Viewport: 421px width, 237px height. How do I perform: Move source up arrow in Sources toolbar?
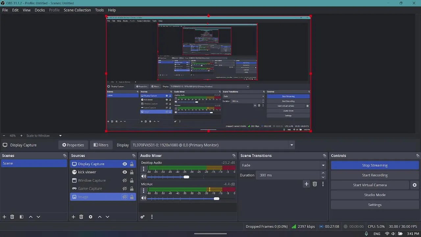(100, 217)
